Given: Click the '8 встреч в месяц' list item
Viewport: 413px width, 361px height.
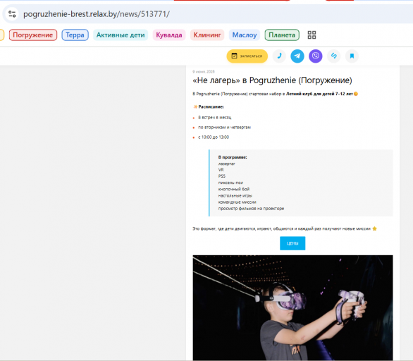Looking at the screenshot, I should click(x=215, y=118).
